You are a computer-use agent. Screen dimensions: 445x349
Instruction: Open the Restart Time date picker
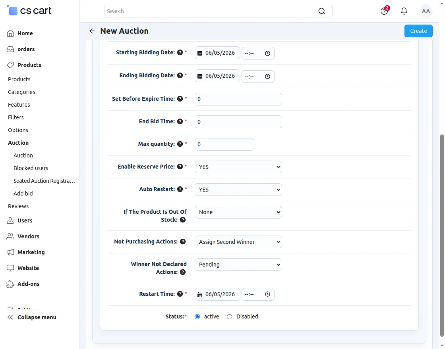tap(217, 294)
